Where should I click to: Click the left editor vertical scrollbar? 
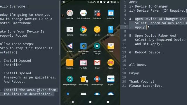tap(60, 28)
